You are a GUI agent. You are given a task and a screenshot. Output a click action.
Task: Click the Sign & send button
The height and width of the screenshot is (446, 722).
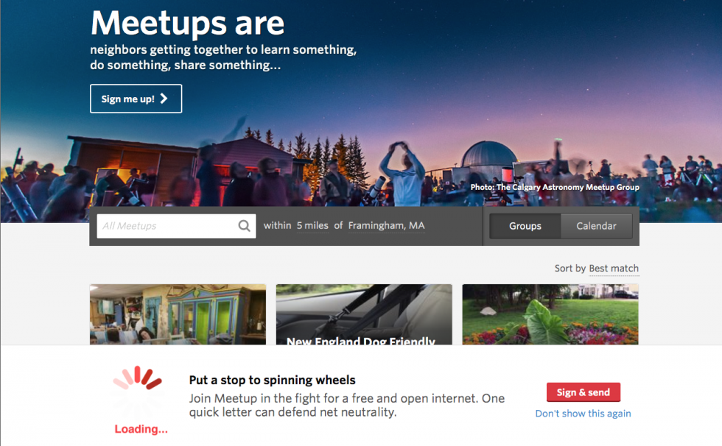click(x=583, y=392)
